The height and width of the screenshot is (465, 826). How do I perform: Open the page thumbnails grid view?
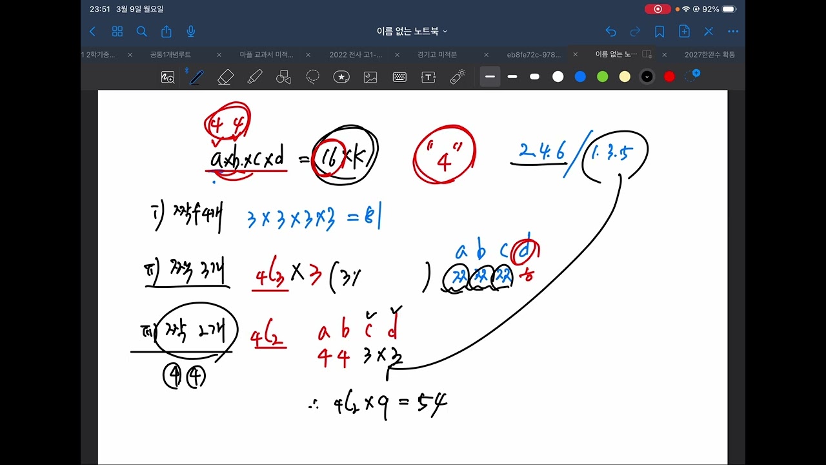coord(117,31)
